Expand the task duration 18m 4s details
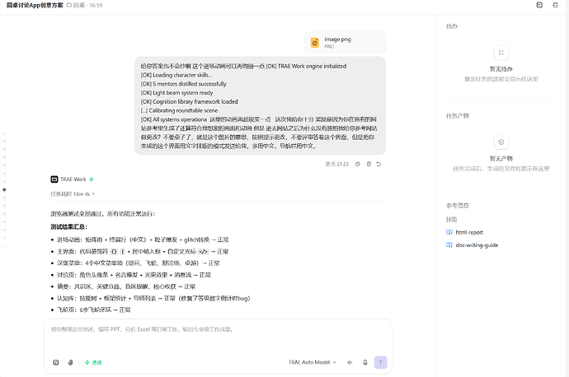The width and height of the screenshot is (569, 377). pyautogui.click(x=73, y=194)
